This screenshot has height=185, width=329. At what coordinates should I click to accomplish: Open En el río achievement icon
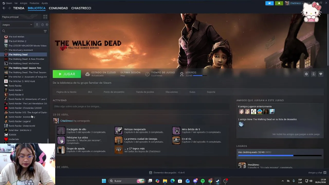(176, 140)
